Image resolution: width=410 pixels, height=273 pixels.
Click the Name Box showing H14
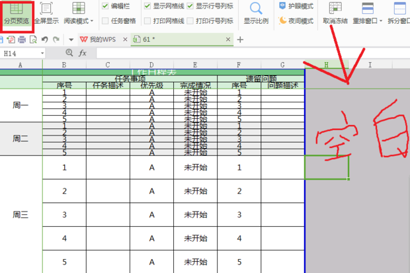pyautogui.click(x=20, y=54)
